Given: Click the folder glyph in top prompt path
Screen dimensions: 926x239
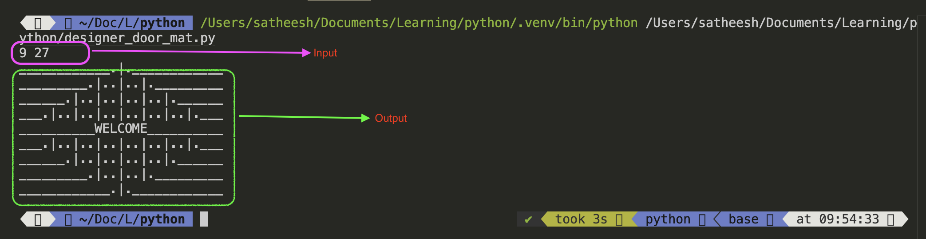Looking at the screenshot, I should pos(68,23).
